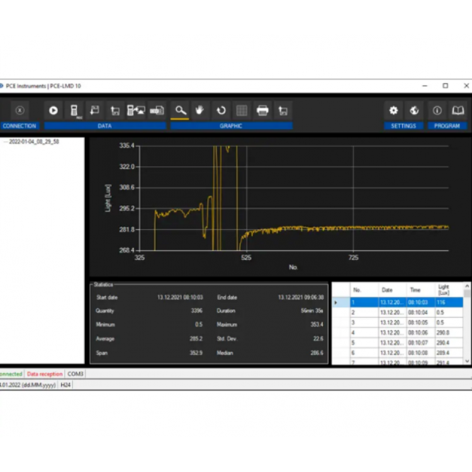
Task: Select the cell with time 08:10:03
Action: (x=420, y=302)
